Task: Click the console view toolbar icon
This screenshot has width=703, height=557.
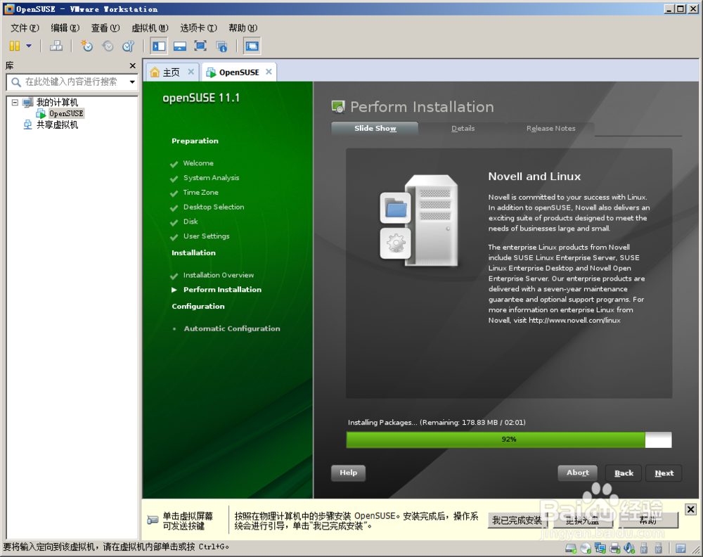Action: [252, 46]
